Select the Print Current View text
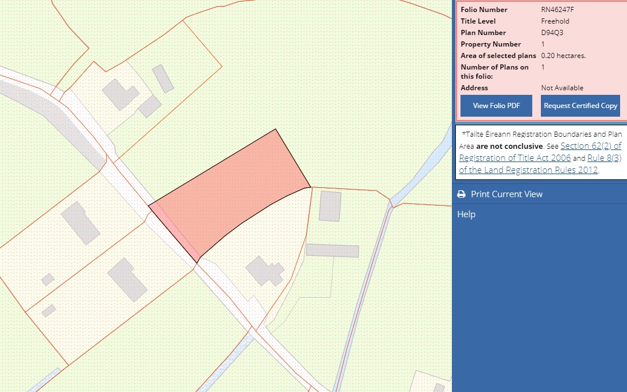This screenshot has width=627, height=392. [506, 194]
